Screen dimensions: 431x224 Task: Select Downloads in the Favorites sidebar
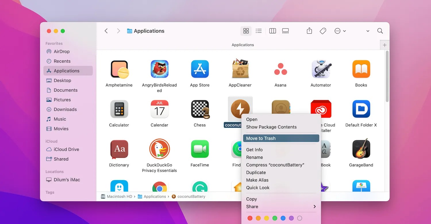pos(64,109)
